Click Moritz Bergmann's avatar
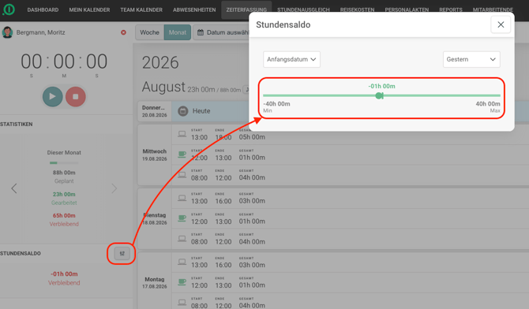529x309 pixels. pos(7,32)
